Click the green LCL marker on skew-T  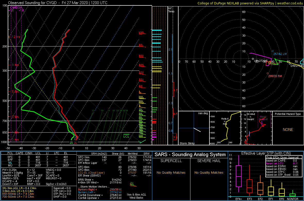[x=126, y=135]
